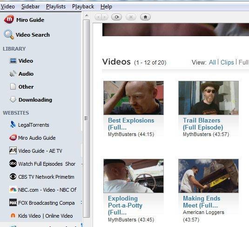Open Making Ends Meet (Full... link
The width and height of the screenshot is (249, 227).
[x=202, y=202]
